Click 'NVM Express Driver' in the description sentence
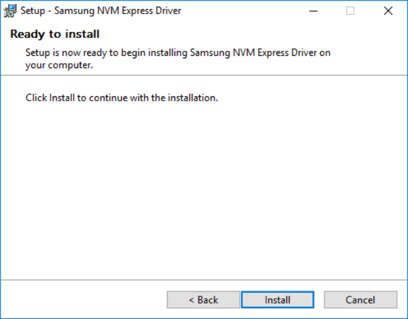Image resolution: width=408 pixels, height=319 pixels. click(275, 53)
